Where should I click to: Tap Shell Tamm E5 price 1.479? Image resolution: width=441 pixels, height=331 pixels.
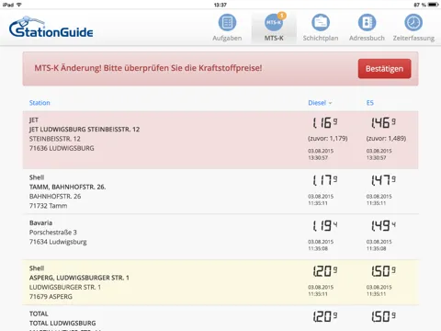(x=383, y=180)
